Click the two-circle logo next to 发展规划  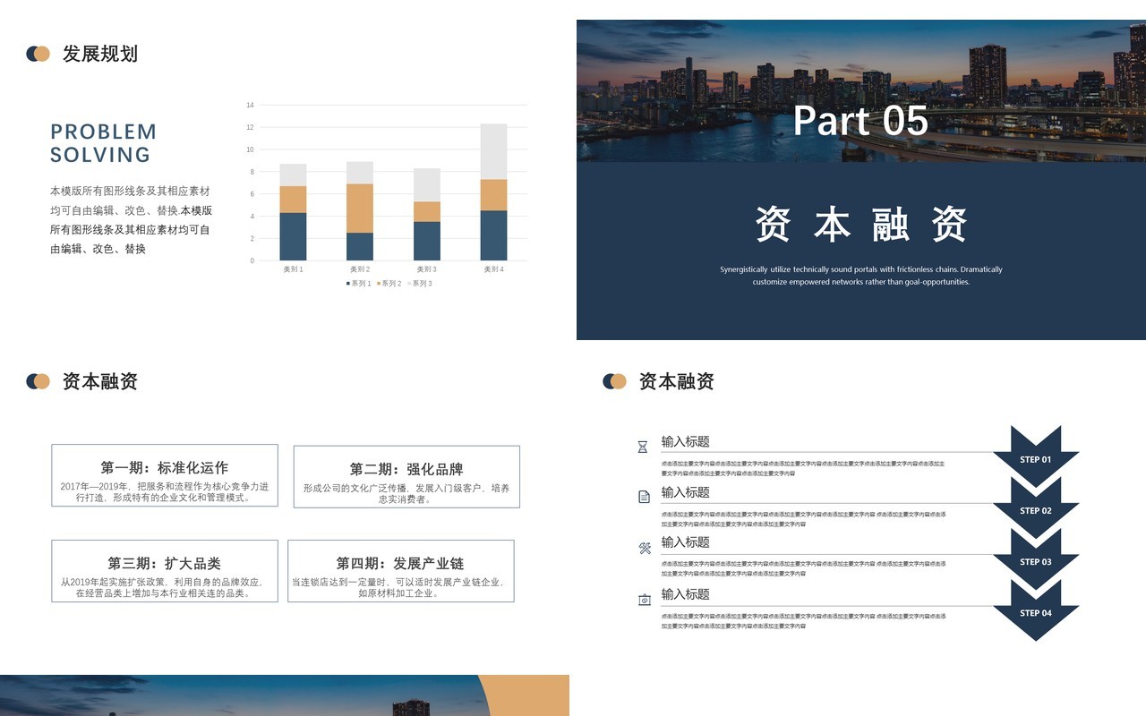(38, 54)
